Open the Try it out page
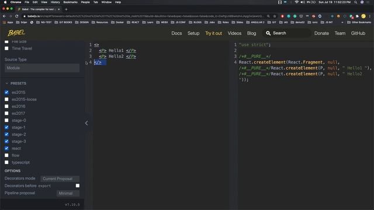 (213, 33)
